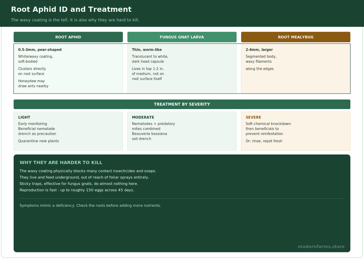Click 'Symptoms mimic a deficiency' footer note

[90, 205]
